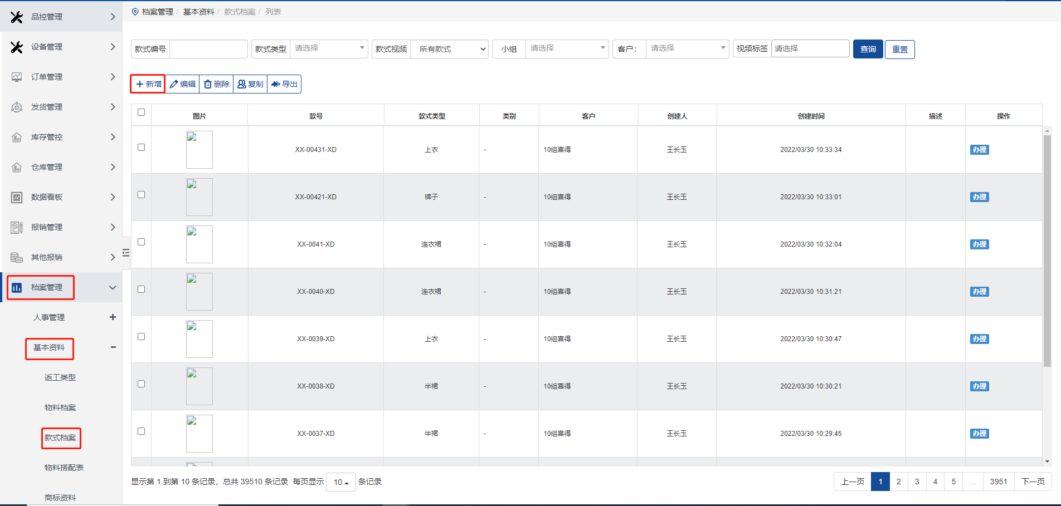Image resolution: width=1061 pixels, height=506 pixels.
Task: Open the 款式视频 所有款式 dropdown
Action: (449, 49)
